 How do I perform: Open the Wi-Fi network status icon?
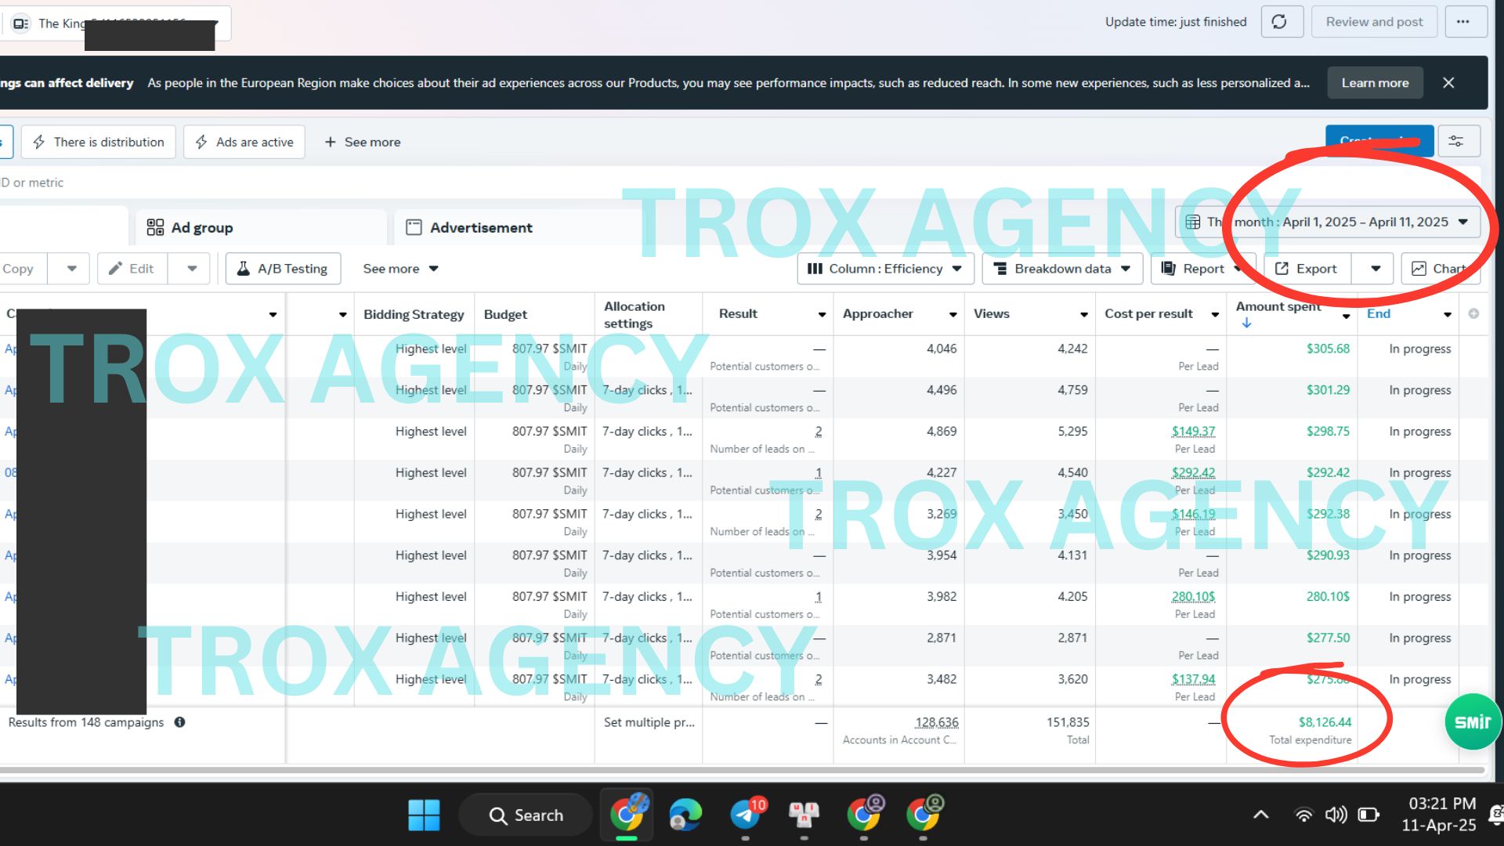tap(1303, 815)
